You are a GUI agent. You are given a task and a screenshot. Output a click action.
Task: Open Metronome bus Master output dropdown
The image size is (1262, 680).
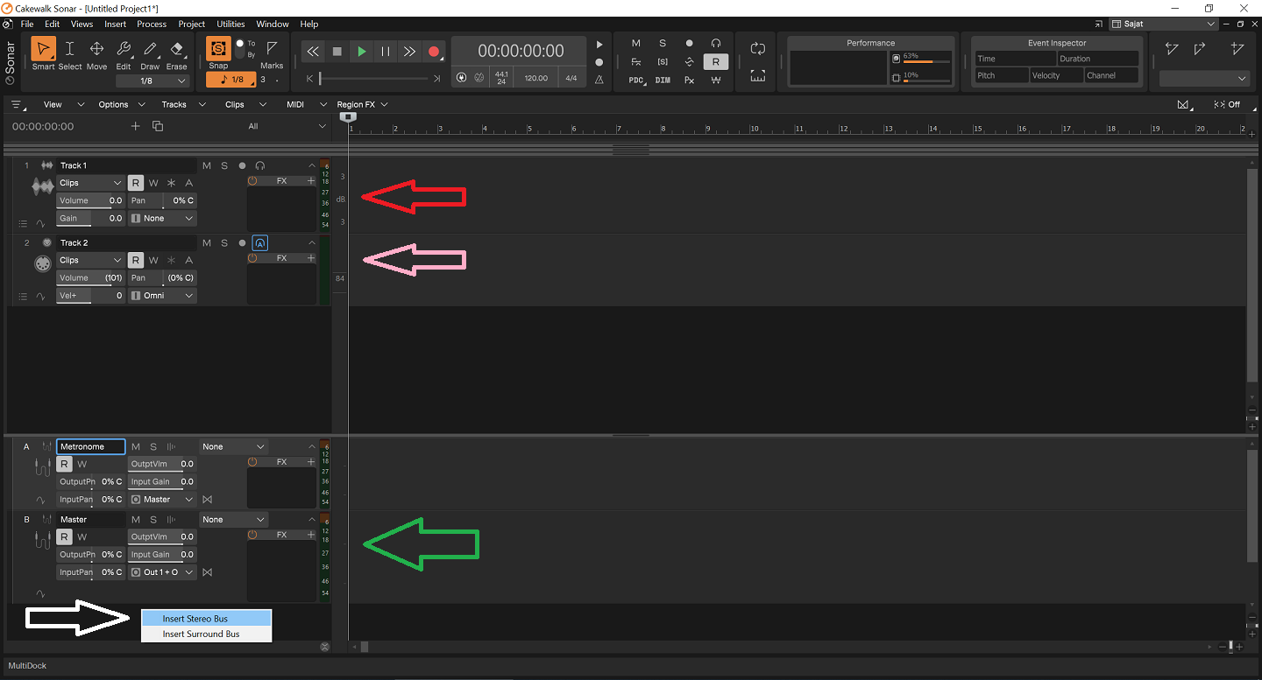click(163, 500)
